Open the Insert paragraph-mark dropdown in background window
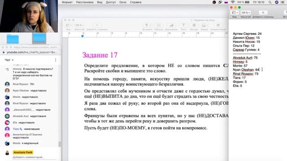The height and width of the screenshot is (161, 287). (x=148, y=25)
